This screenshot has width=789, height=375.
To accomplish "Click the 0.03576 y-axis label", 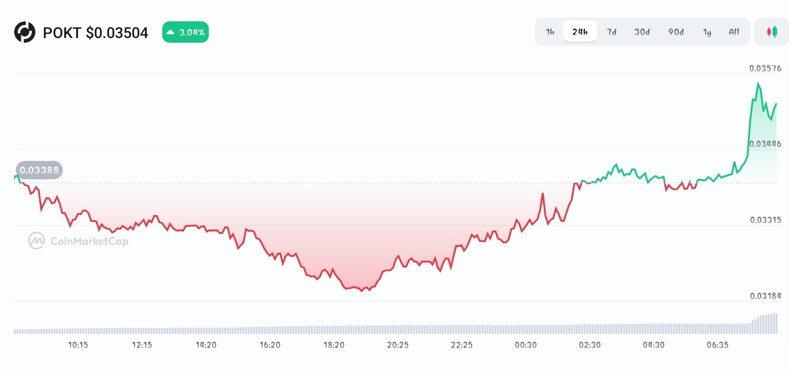I will pyautogui.click(x=765, y=68).
